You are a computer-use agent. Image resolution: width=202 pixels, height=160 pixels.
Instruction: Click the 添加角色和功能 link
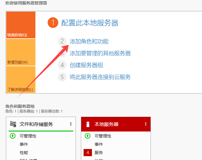coord(89,42)
